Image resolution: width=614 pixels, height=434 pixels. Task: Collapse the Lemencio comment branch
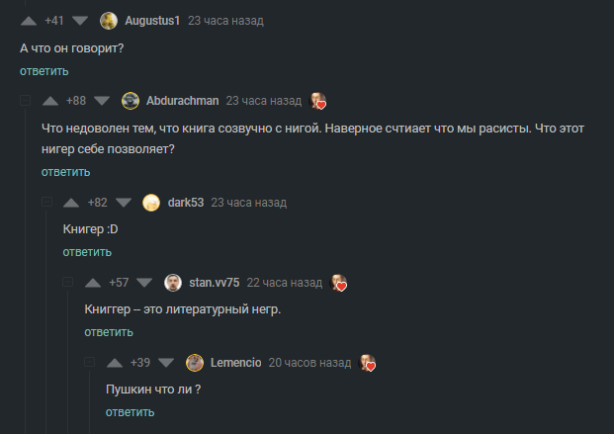(x=89, y=363)
